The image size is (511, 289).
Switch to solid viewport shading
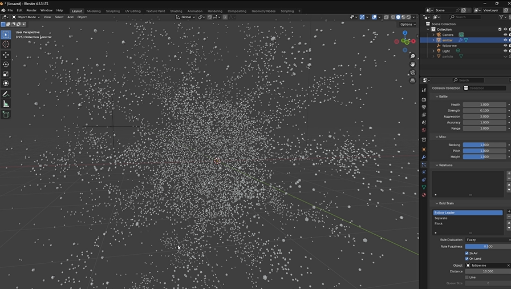click(x=398, y=17)
